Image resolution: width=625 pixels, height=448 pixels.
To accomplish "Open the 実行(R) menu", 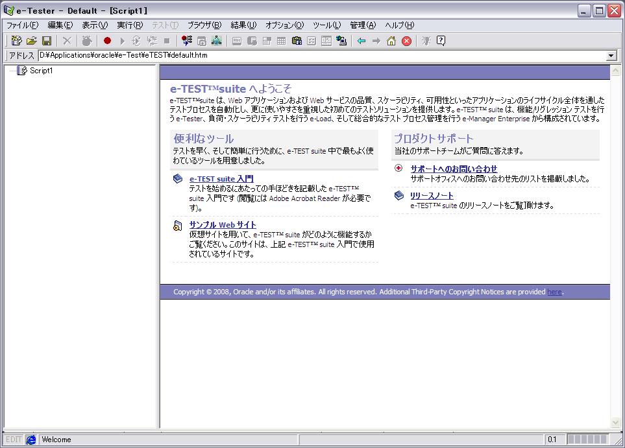I will pos(130,25).
